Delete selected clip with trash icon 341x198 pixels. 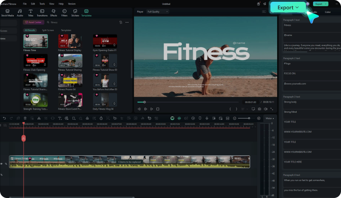(x=25, y=118)
